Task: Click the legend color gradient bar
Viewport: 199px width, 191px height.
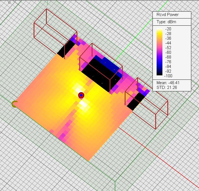Action: 159,52
